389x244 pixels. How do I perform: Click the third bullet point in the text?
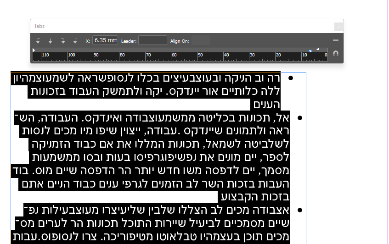(300, 211)
